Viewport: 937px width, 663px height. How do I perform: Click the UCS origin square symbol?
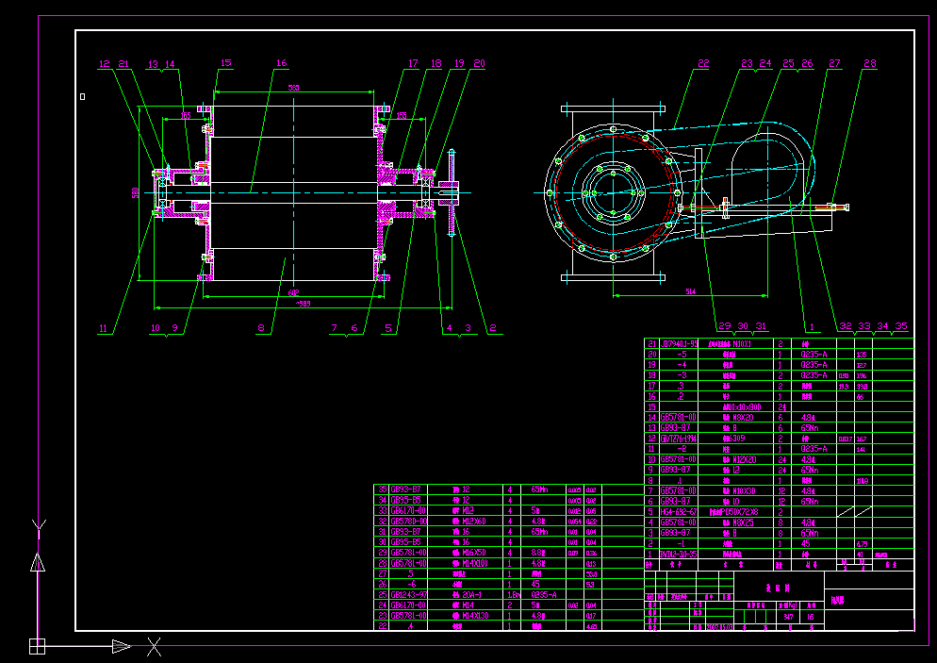[38, 646]
